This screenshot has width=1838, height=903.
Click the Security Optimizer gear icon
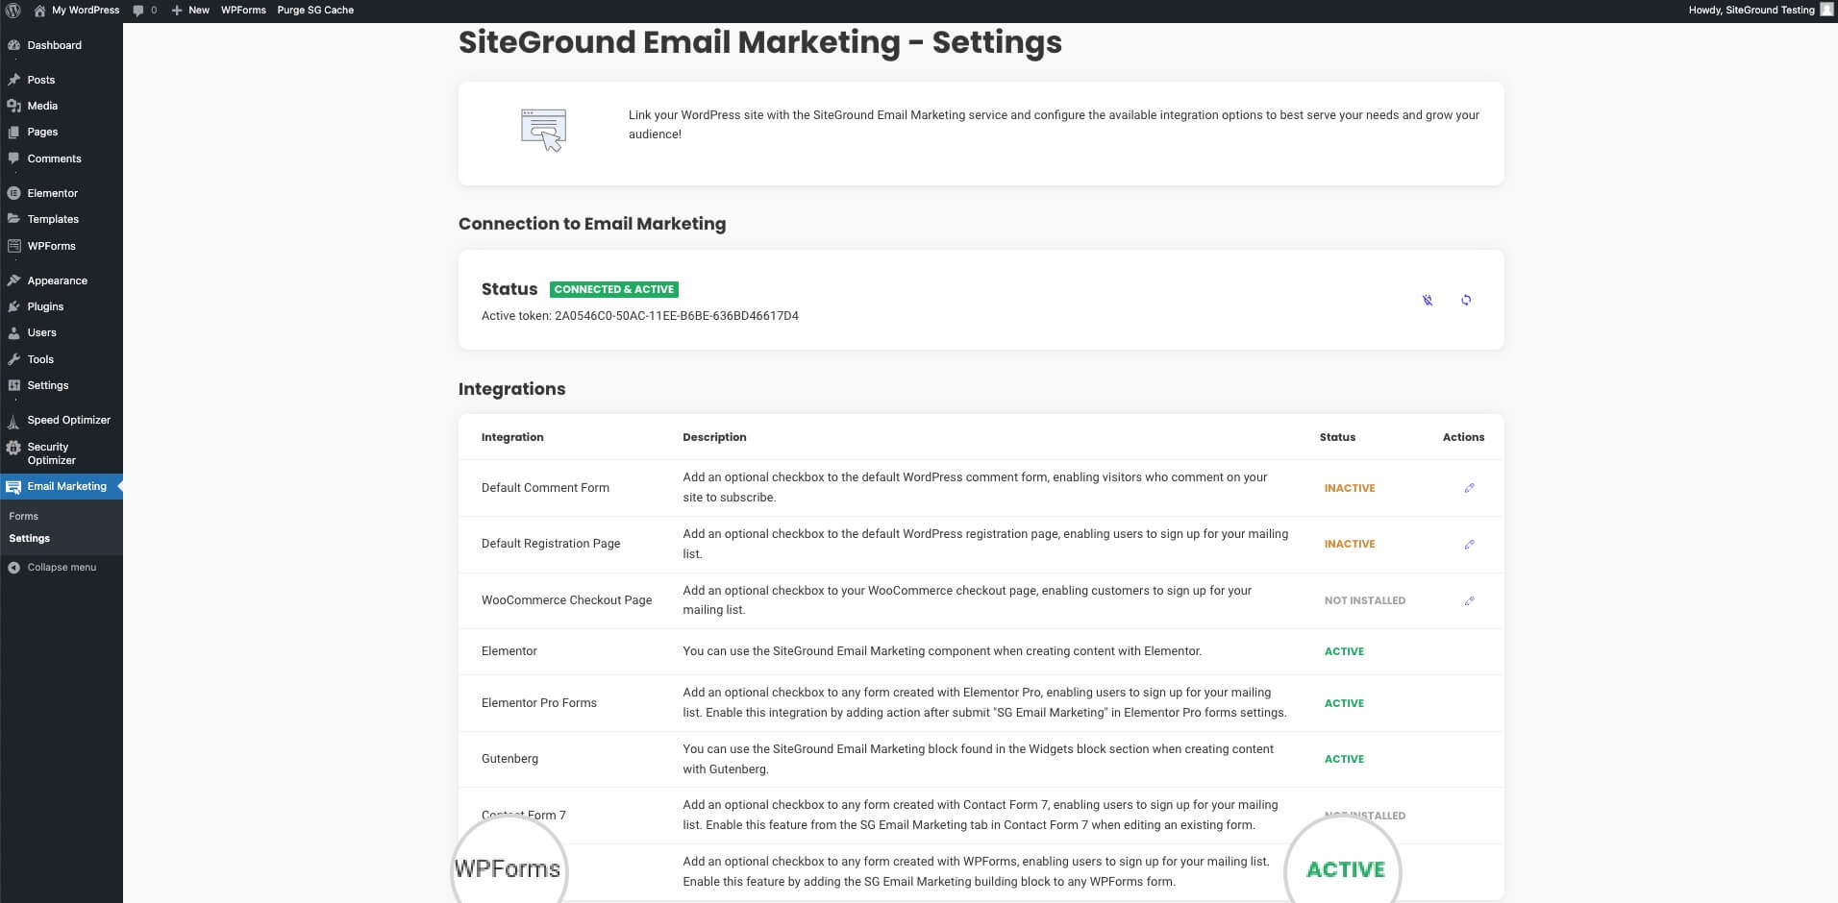(13, 448)
